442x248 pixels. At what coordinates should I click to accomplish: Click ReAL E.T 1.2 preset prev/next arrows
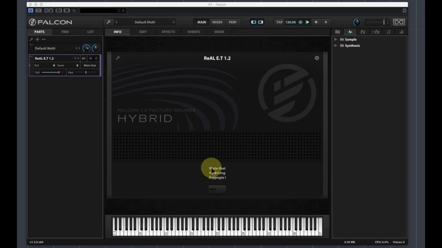[77, 58]
